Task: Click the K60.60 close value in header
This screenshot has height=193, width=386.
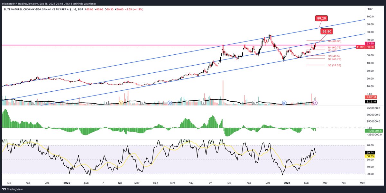Action: [119, 10]
